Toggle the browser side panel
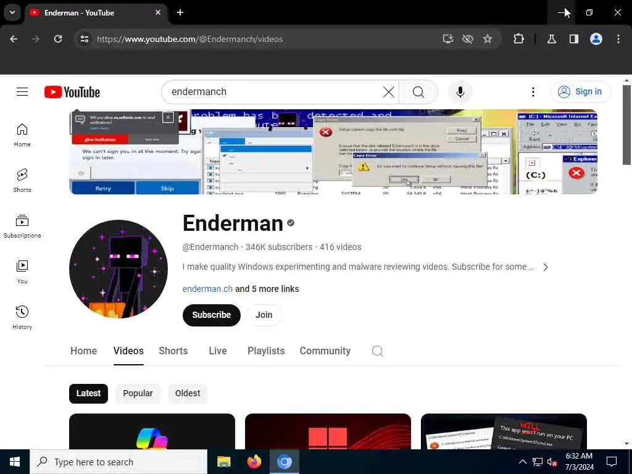 [574, 39]
